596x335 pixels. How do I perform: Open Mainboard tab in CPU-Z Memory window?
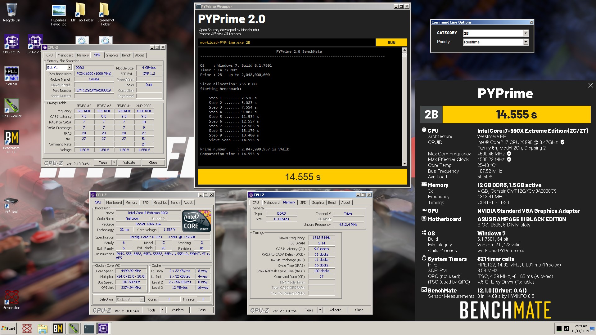coord(272,203)
